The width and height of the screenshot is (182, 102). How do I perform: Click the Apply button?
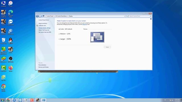[107, 47]
